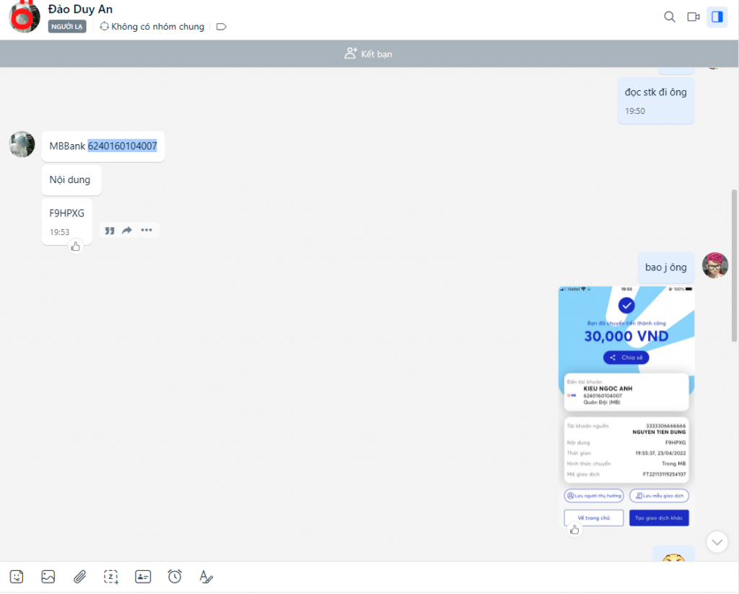Quote-reply to the F9HPXG message

(x=110, y=230)
